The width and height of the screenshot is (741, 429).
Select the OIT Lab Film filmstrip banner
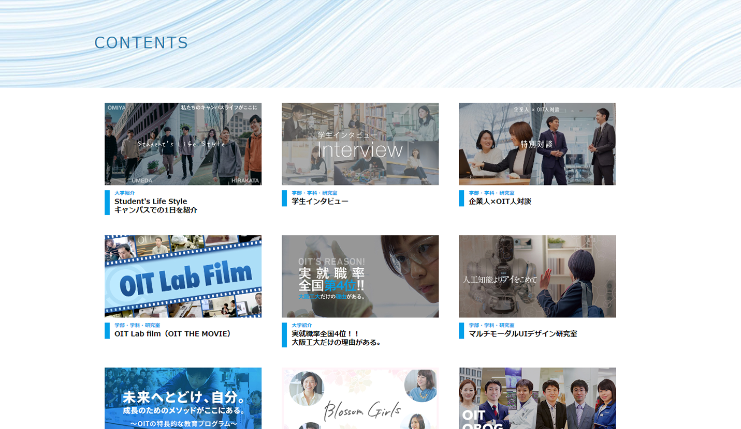[183, 276]
